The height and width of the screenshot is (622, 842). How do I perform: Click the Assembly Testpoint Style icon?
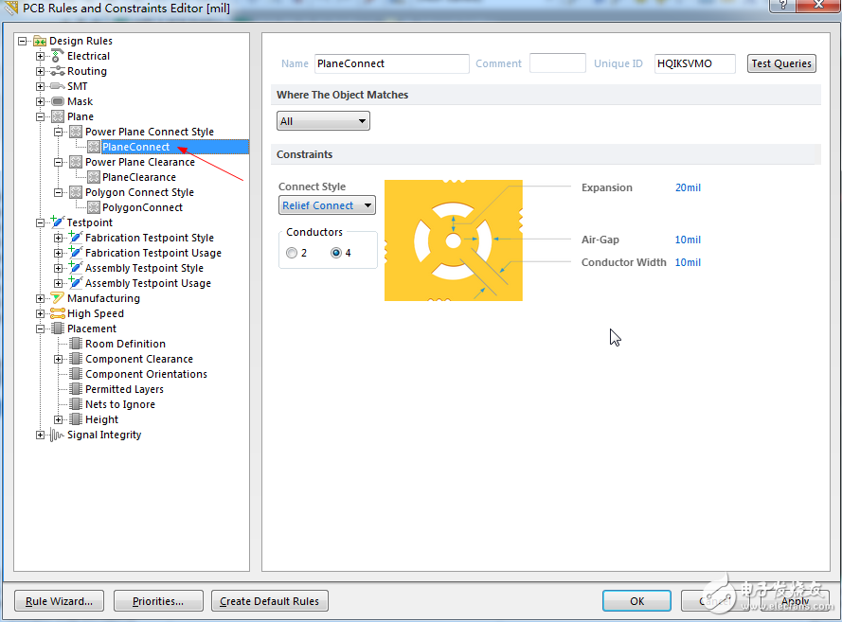point(76,267)
